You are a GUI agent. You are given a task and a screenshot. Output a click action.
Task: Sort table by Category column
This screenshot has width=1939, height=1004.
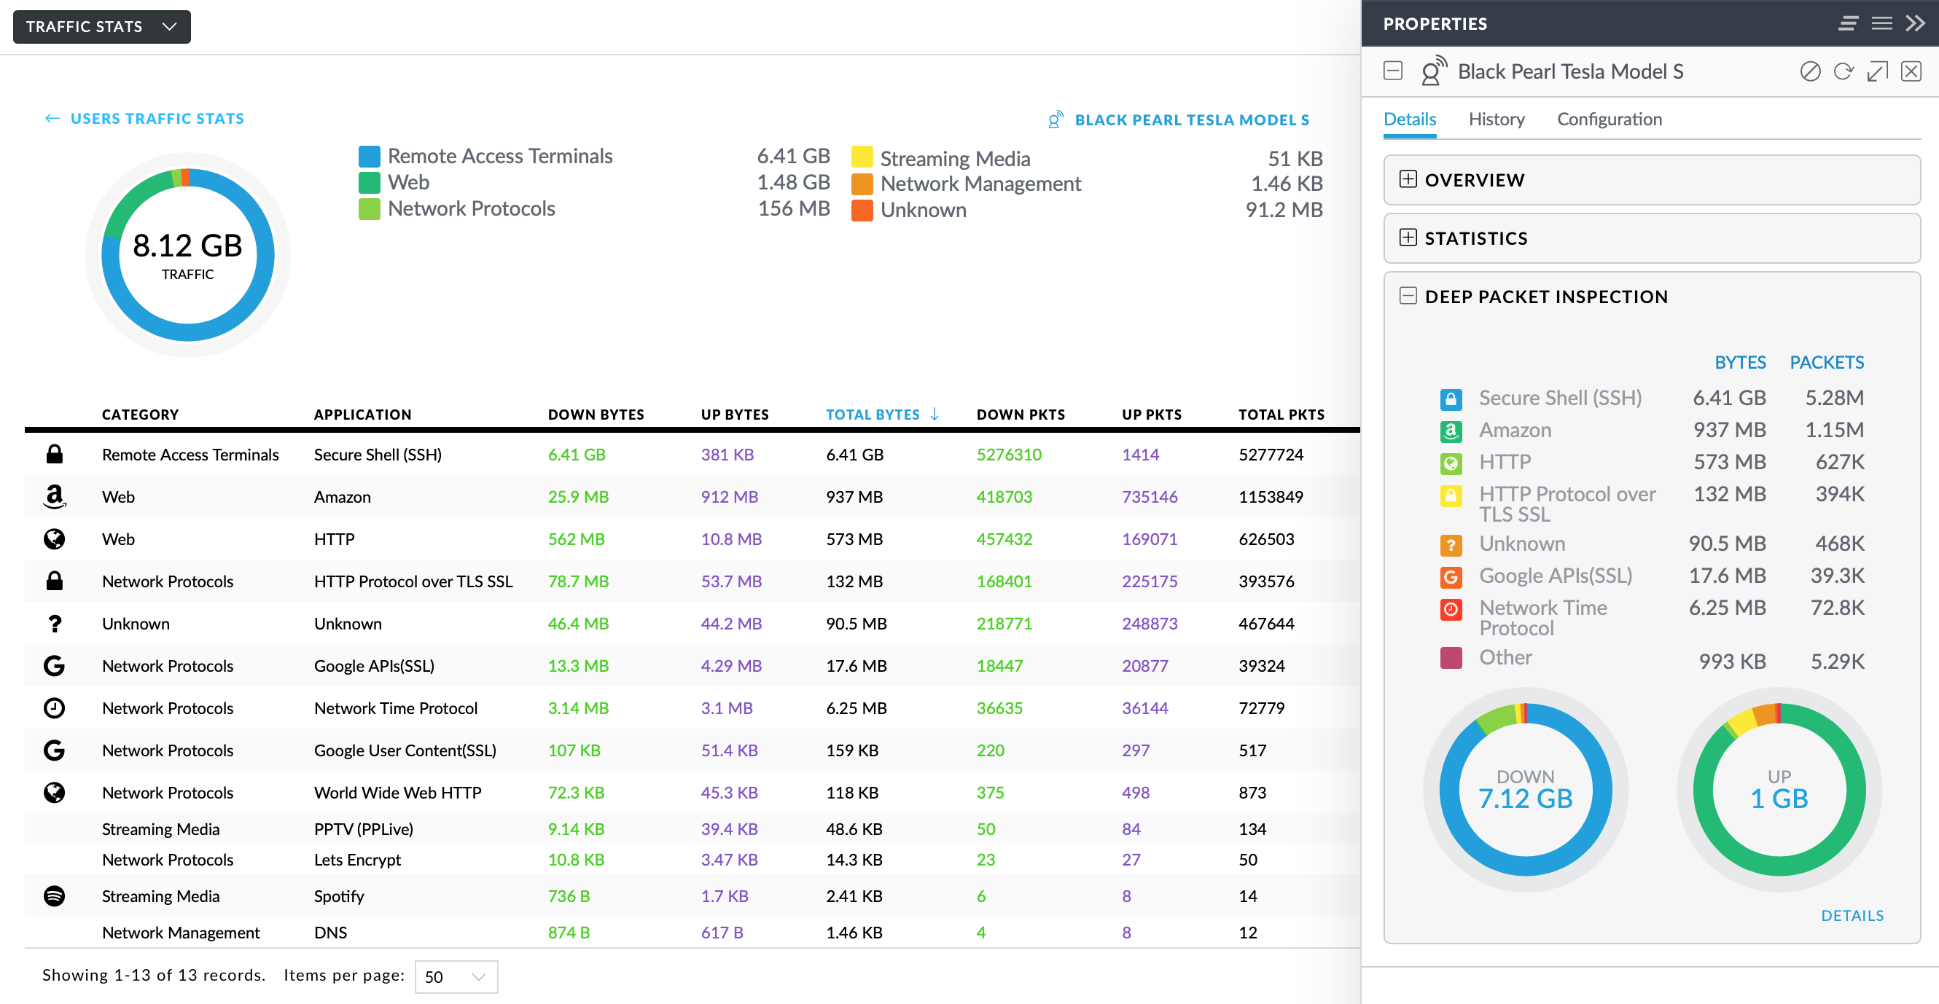click(x=140, y=414)
